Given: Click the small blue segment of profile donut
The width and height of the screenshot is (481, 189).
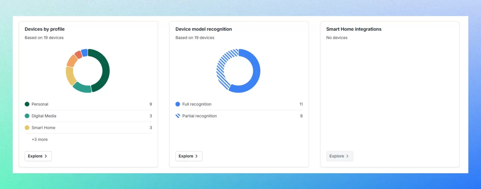Looking at the screenshot, I should coord(84,53).
